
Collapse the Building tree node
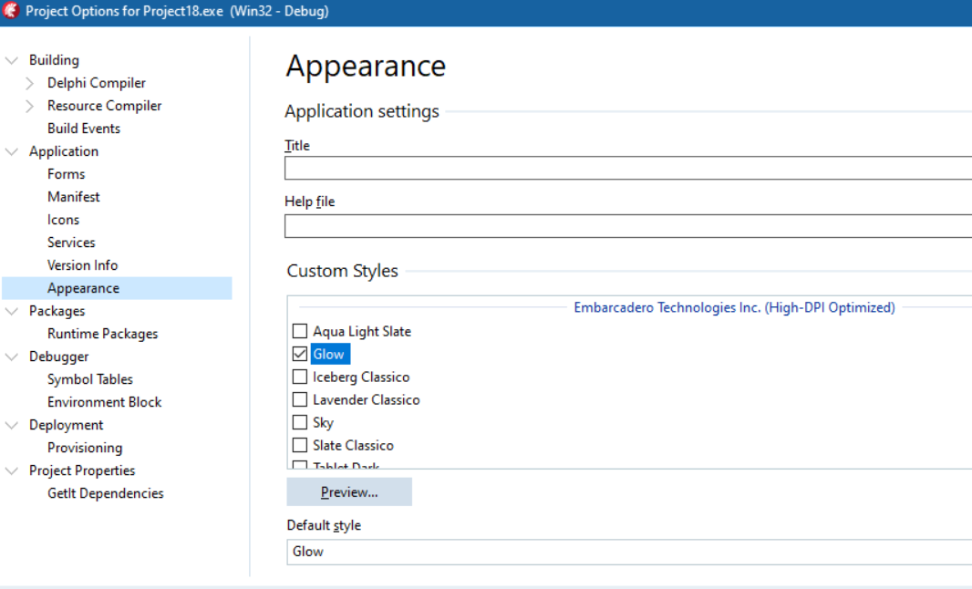pyautogui.click(x=11, y=60)
